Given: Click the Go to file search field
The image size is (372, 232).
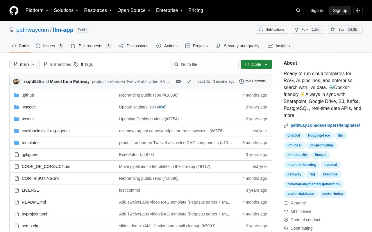Looking at the screenshot, I should click(x=205, y=64).
